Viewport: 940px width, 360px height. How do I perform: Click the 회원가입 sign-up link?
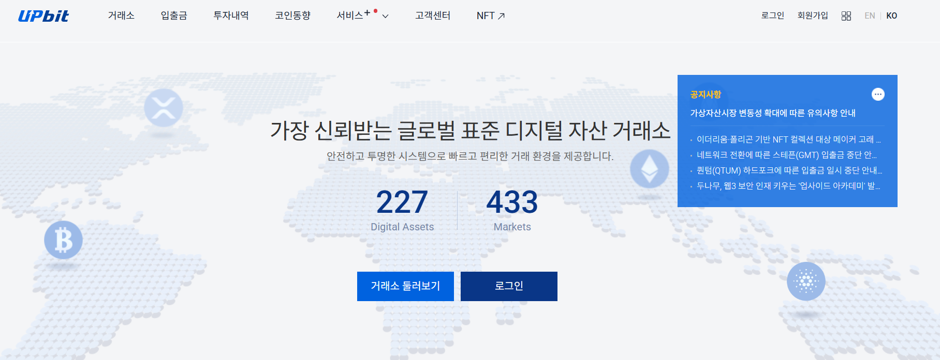tap(813, 15)
